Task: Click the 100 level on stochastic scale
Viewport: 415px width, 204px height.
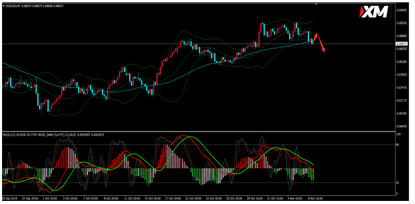Action: [399, 135]
